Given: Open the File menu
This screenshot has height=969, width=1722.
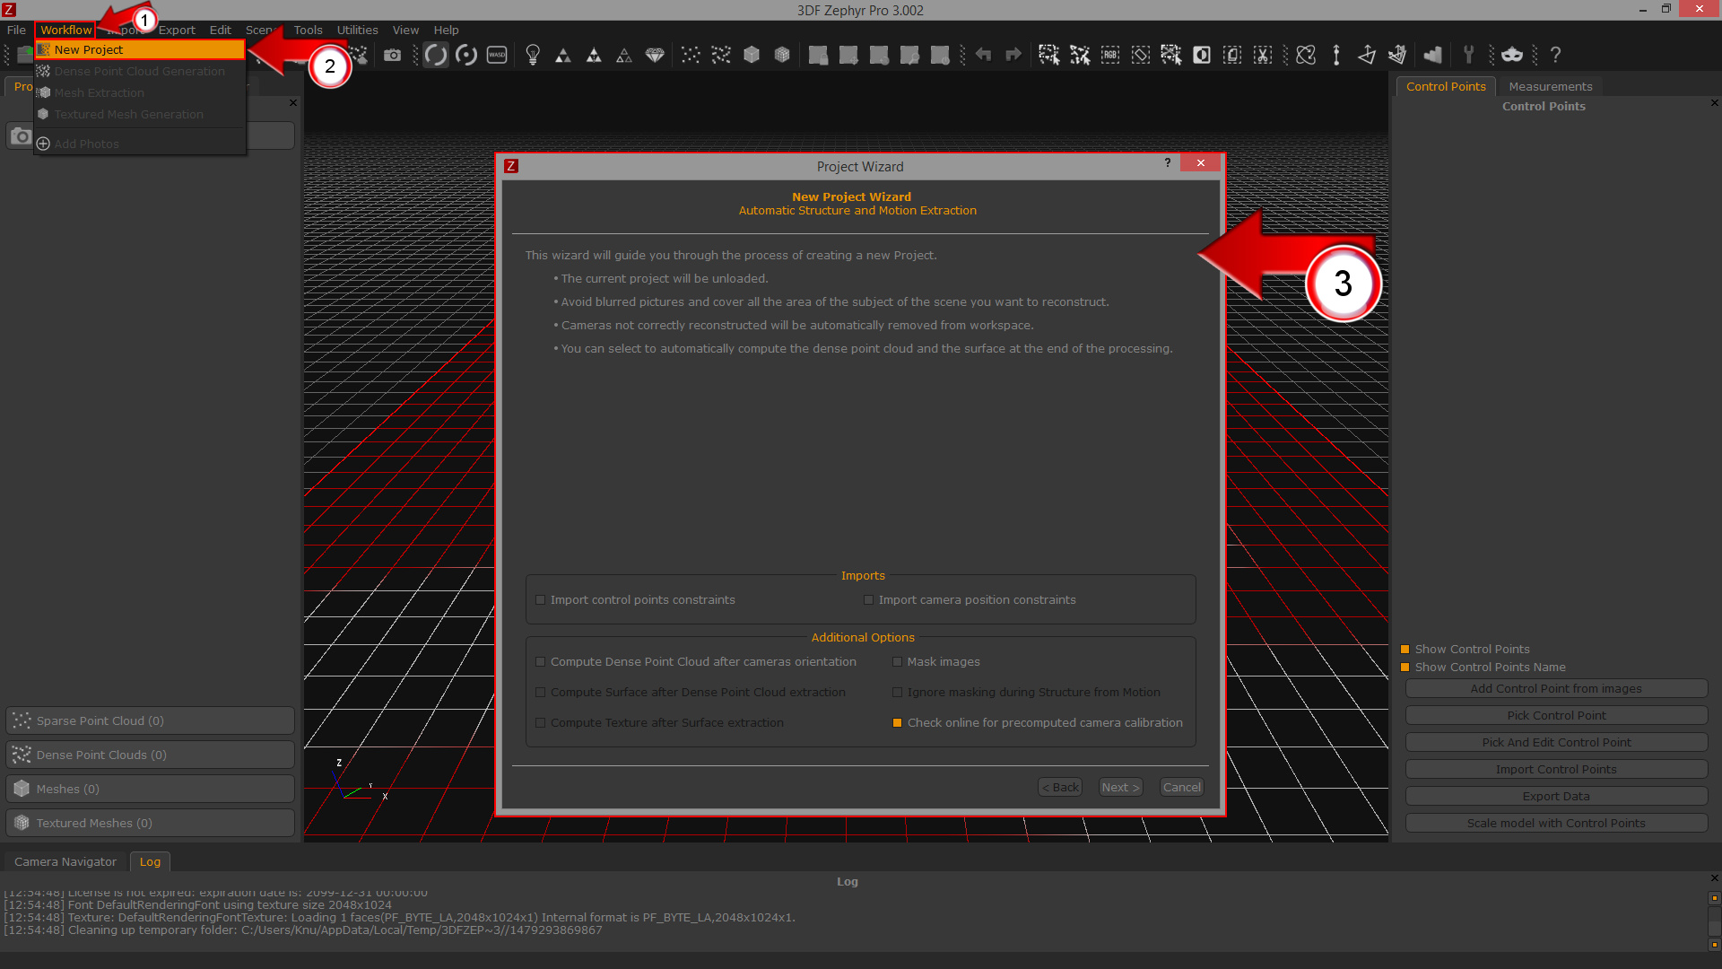Looking at the screenshot, I should 16,30.
